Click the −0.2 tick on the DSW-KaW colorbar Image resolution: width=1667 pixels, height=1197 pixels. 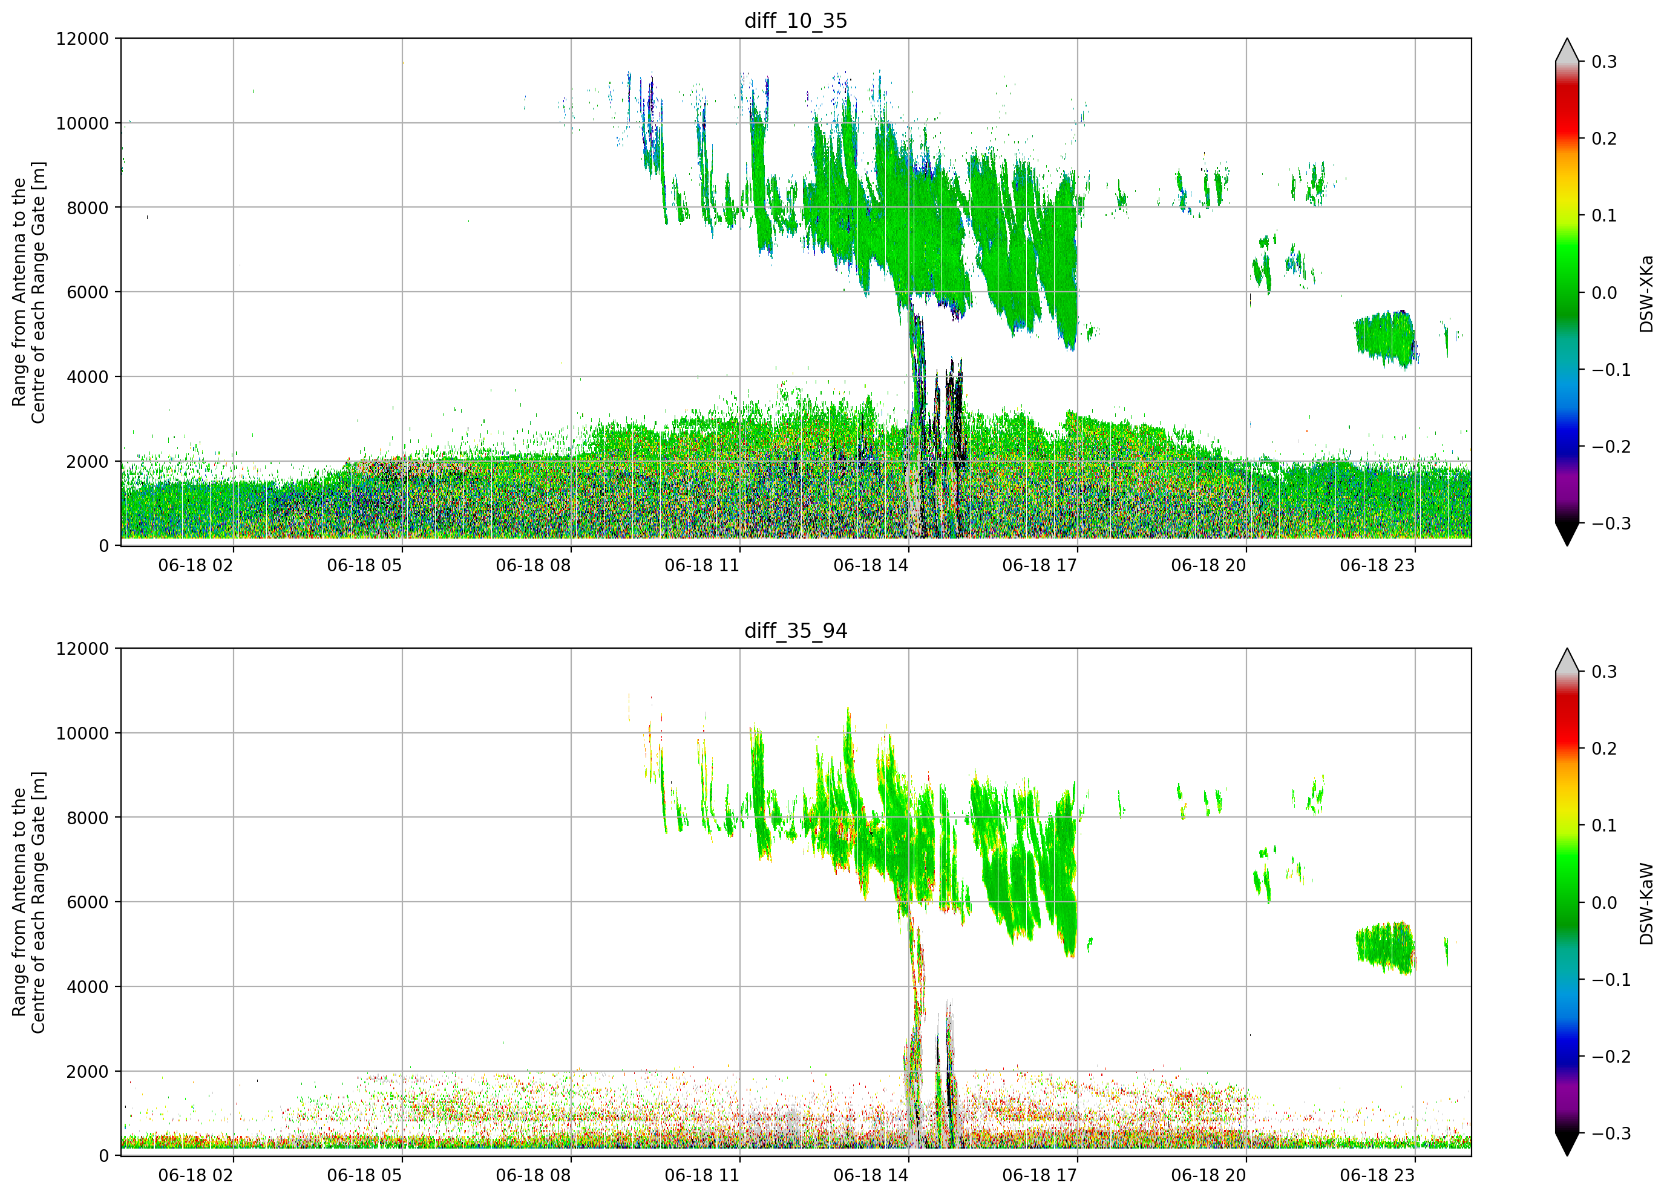pos(1611,1057)
